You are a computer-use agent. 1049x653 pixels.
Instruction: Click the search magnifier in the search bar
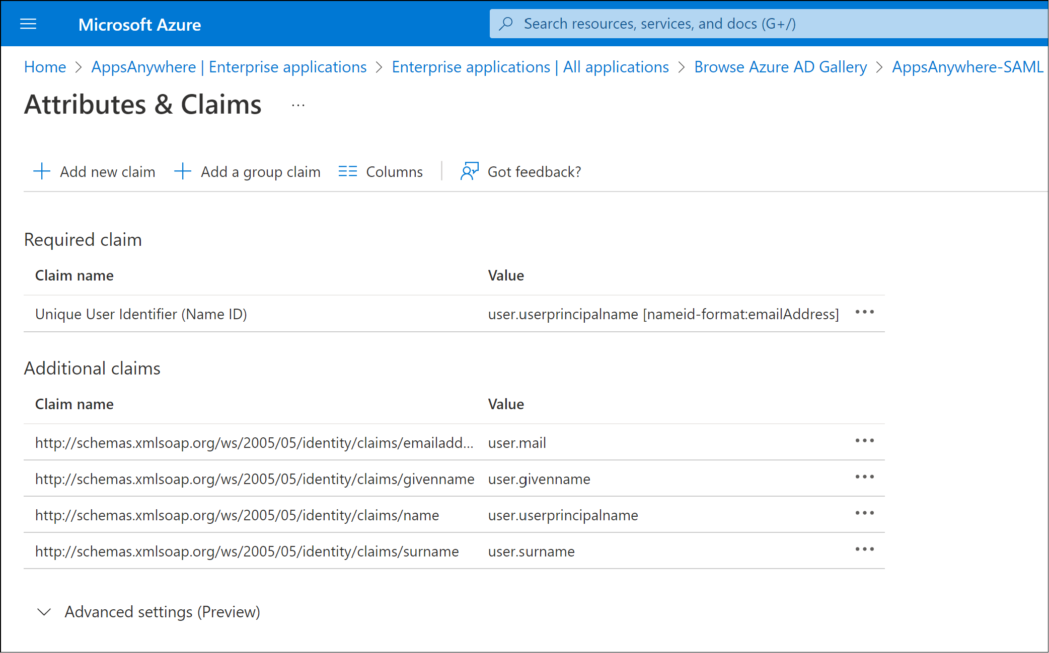(x=506, y=23)
